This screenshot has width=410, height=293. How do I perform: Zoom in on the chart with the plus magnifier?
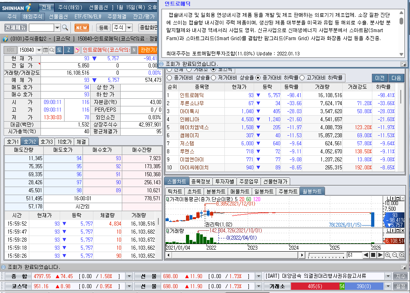(388, 255)
